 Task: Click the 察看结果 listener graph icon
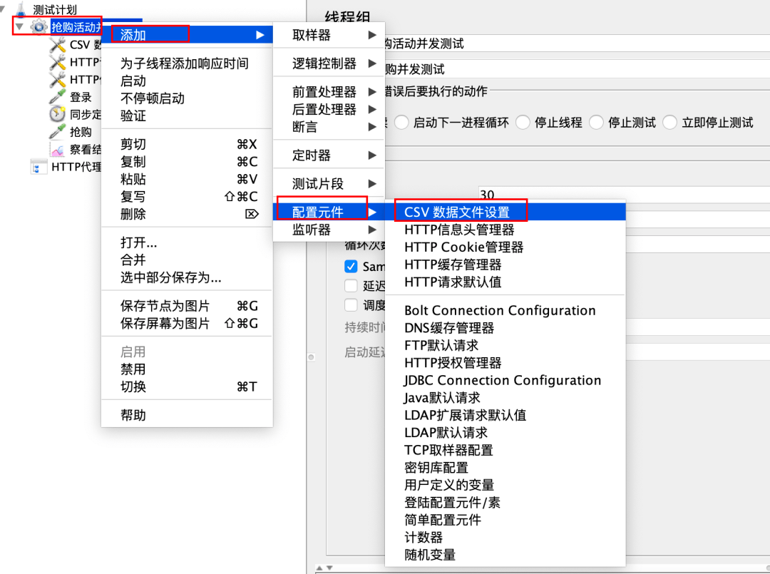58,149
